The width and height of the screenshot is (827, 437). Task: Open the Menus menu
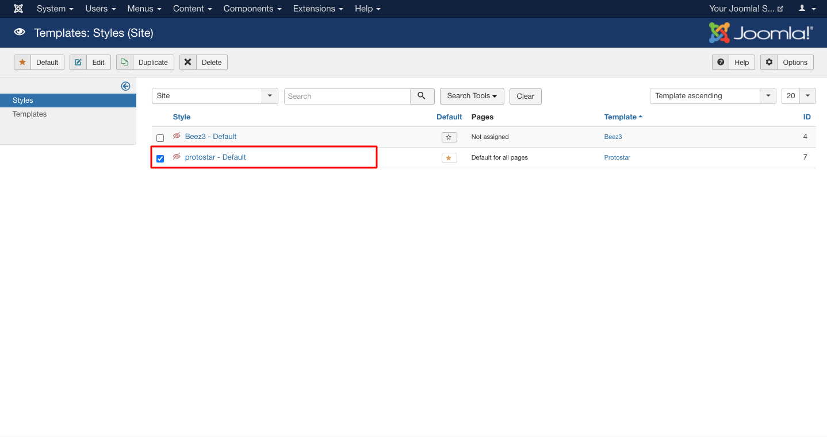144,9
